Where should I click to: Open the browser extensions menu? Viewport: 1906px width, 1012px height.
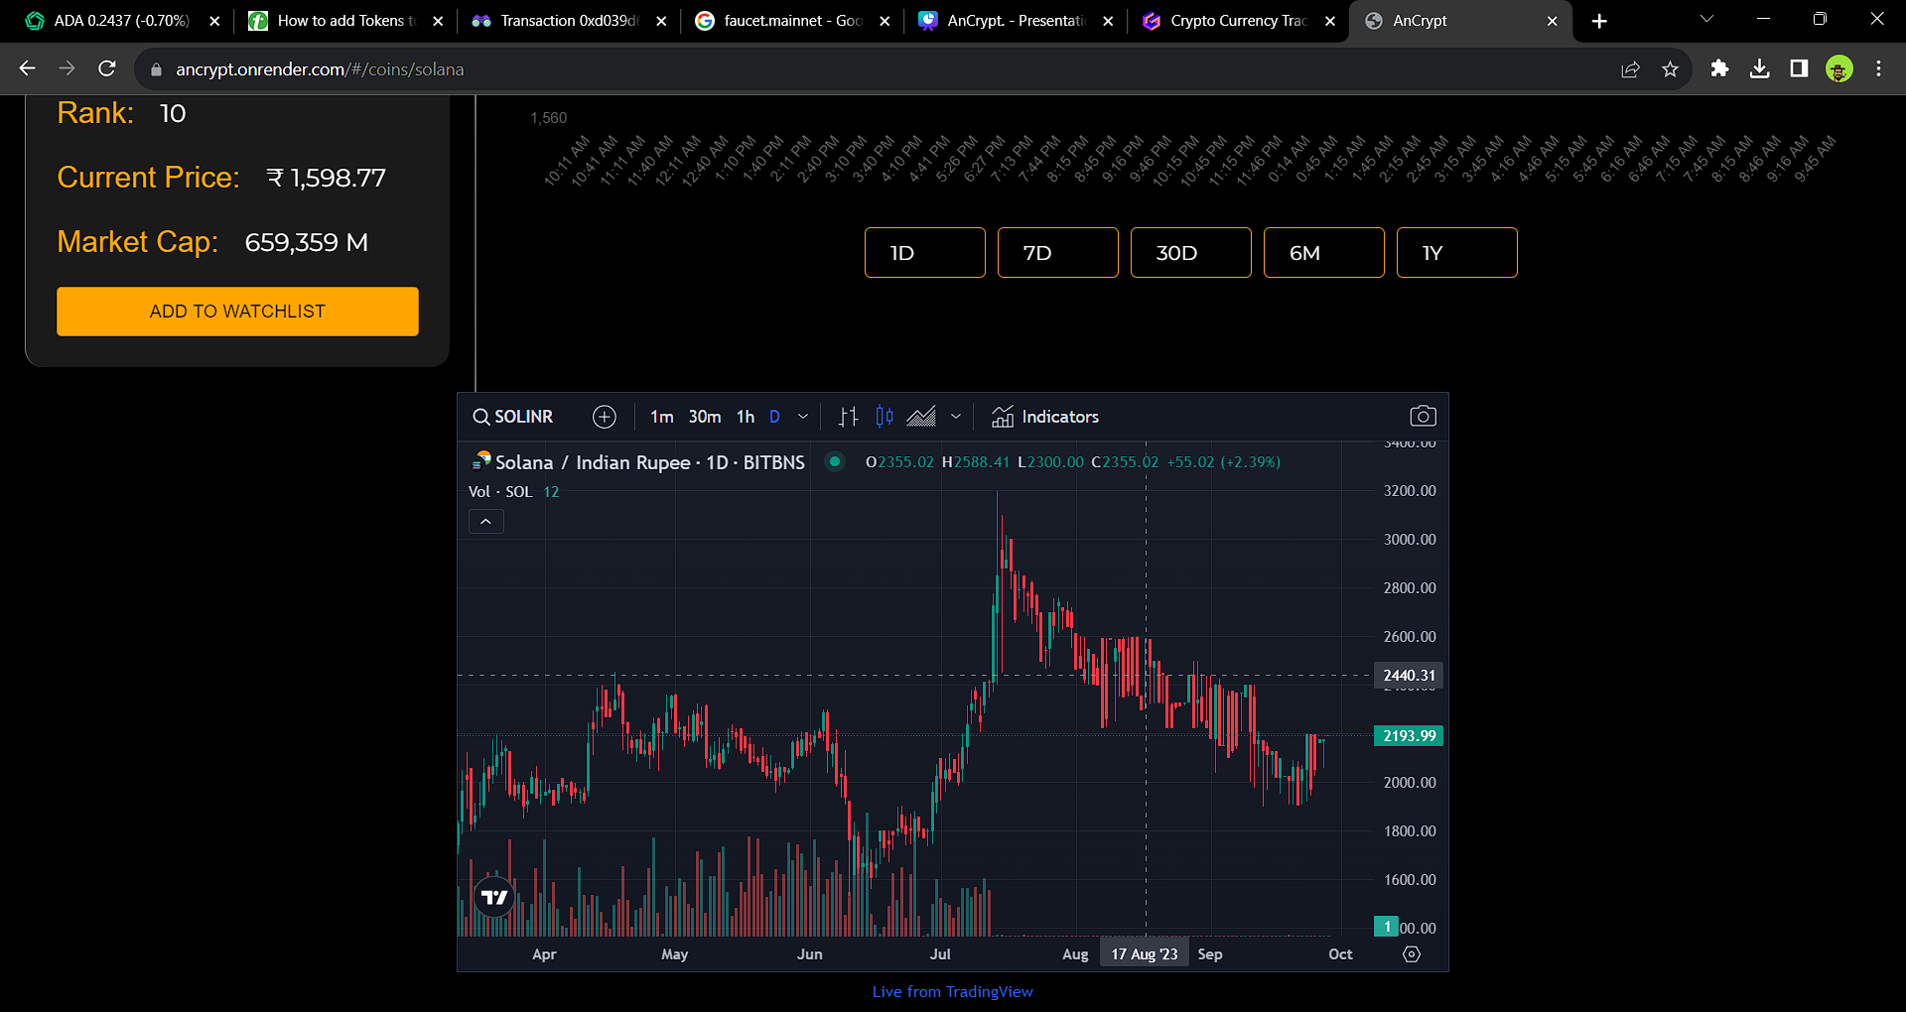point(1719,68)
